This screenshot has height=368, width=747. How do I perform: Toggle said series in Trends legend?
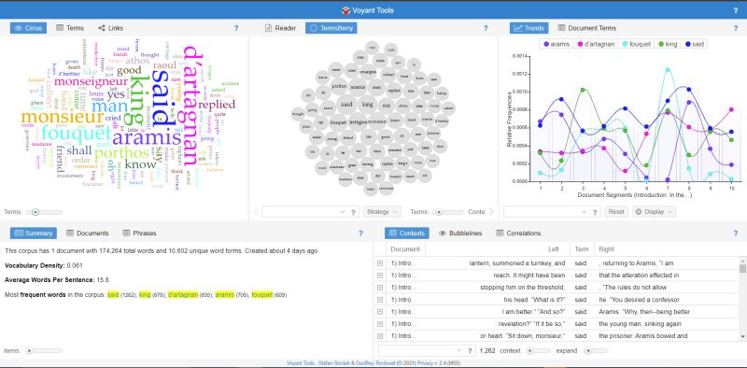tap(694, 44)
